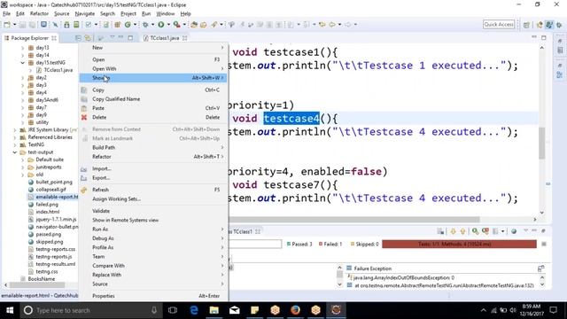Click the New Java Package toolbar icon
Image resolution: width=567 pixels, height=319 pixels.
(118, 25)
